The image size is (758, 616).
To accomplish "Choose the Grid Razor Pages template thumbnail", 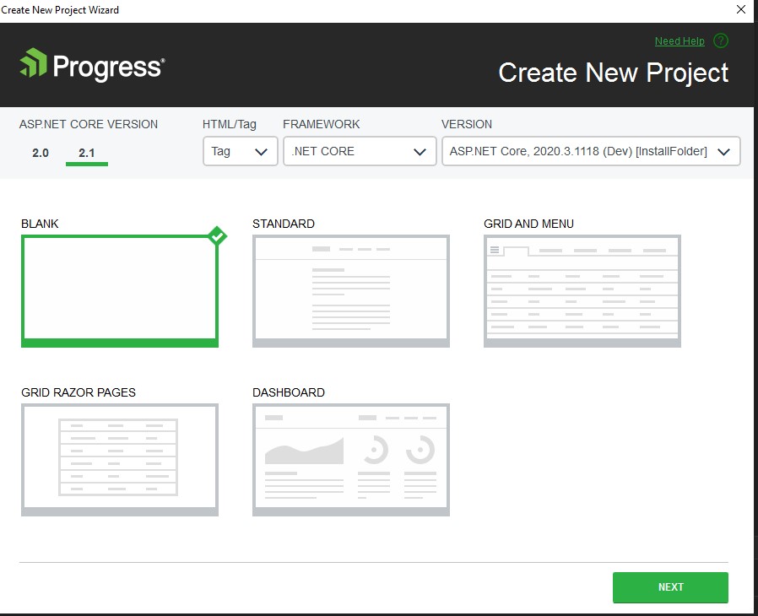I will pyautogui.click(x=120, y=460).
